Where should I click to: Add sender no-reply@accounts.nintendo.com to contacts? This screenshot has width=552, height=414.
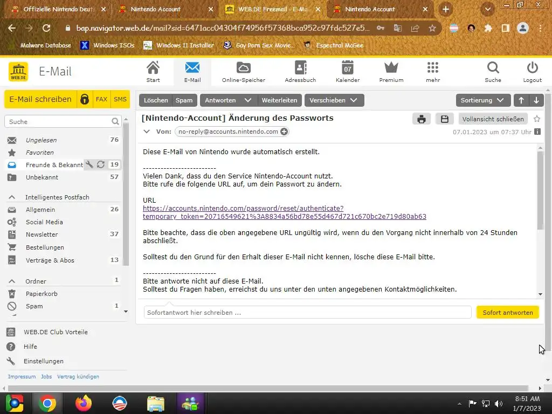coord(284,132)
